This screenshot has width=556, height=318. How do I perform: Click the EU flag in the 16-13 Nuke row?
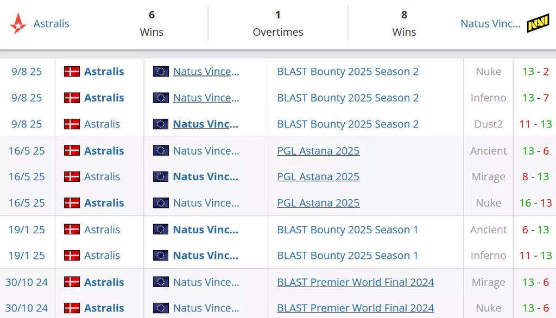click(x=161, y=203)
